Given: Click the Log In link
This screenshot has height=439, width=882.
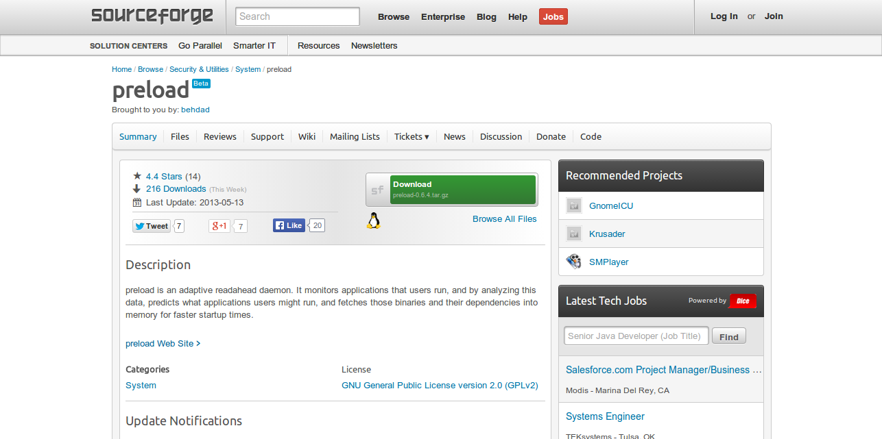Looking at the screenshot, I should coord(724,16).
